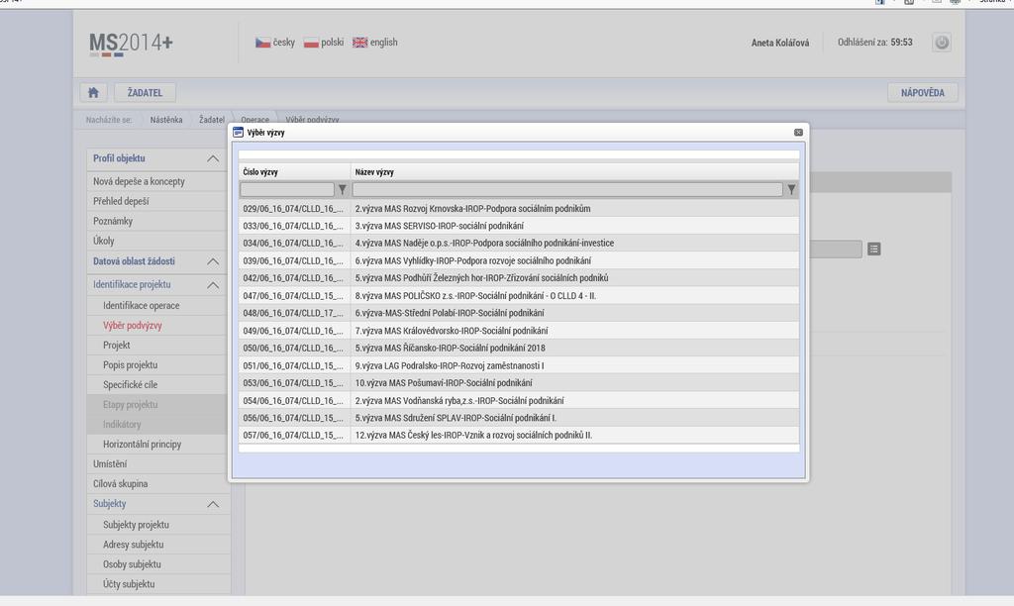Switch language to česky flag
This screenshot has height=606, width=1014.
pos(261,43)
